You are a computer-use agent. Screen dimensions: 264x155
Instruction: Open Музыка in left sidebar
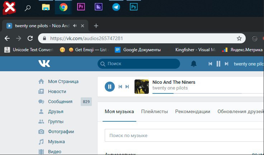(52, 141)
